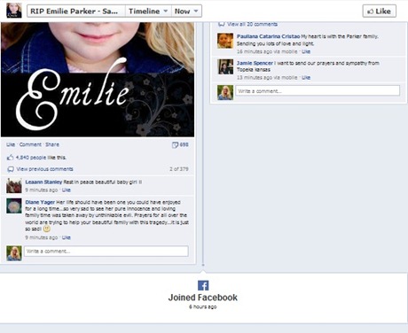This screenshot has width=408, height=333.
Task: Click the Facebook logo above Joined Facebook
Action: [x=203, y=285]
